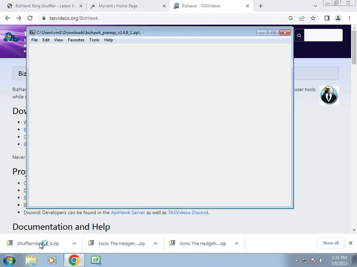Open the clock showing 1:31 PM
Image resolution: width=357 pixels, height=267 pixels.
[x=339, y=260]
